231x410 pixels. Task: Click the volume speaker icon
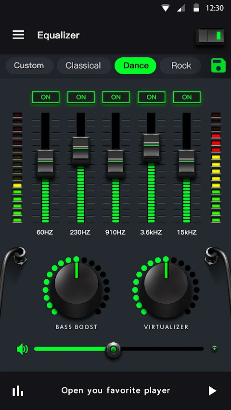[x=22, y=349]
